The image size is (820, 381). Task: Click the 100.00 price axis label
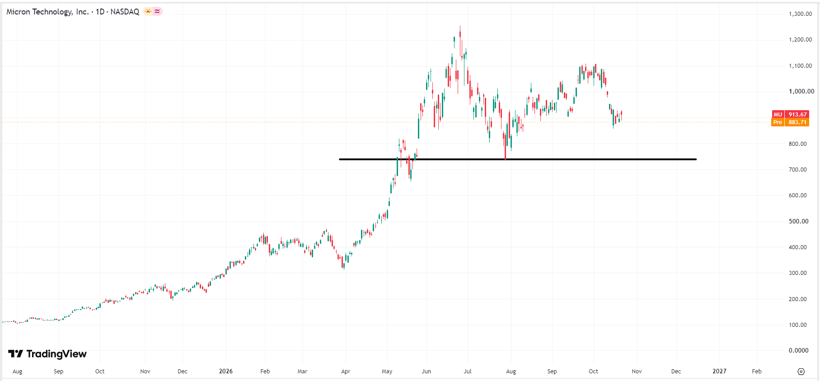798,325
